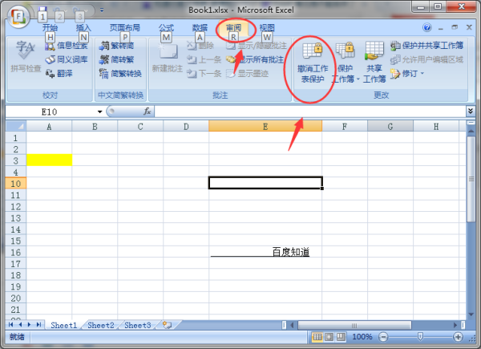Click the yellow-filled cell A3
The width and height of the screenshot is (481, 349).
[49, 160]
